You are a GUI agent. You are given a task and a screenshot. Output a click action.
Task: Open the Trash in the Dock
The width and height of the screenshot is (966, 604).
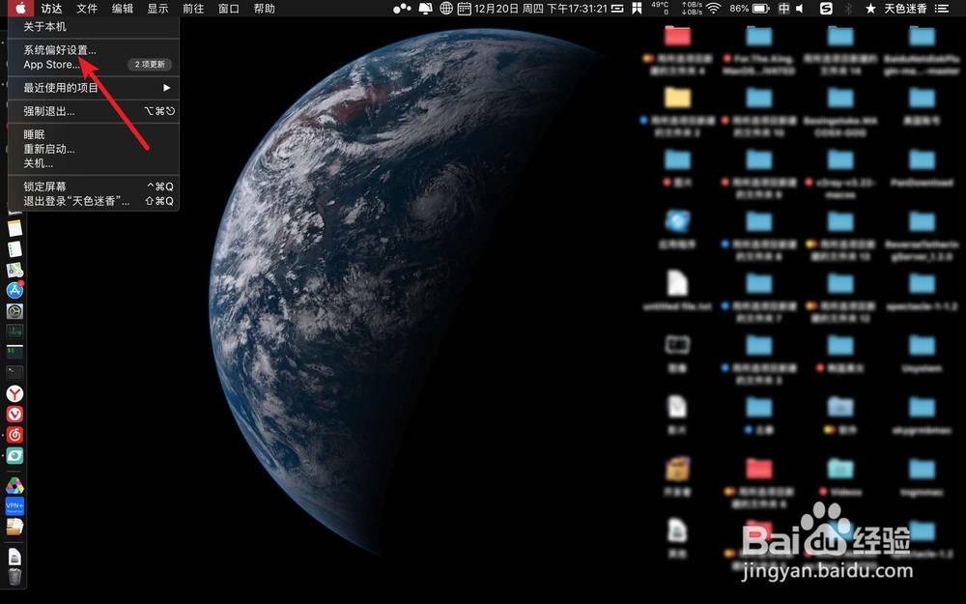tap(14, 577)
